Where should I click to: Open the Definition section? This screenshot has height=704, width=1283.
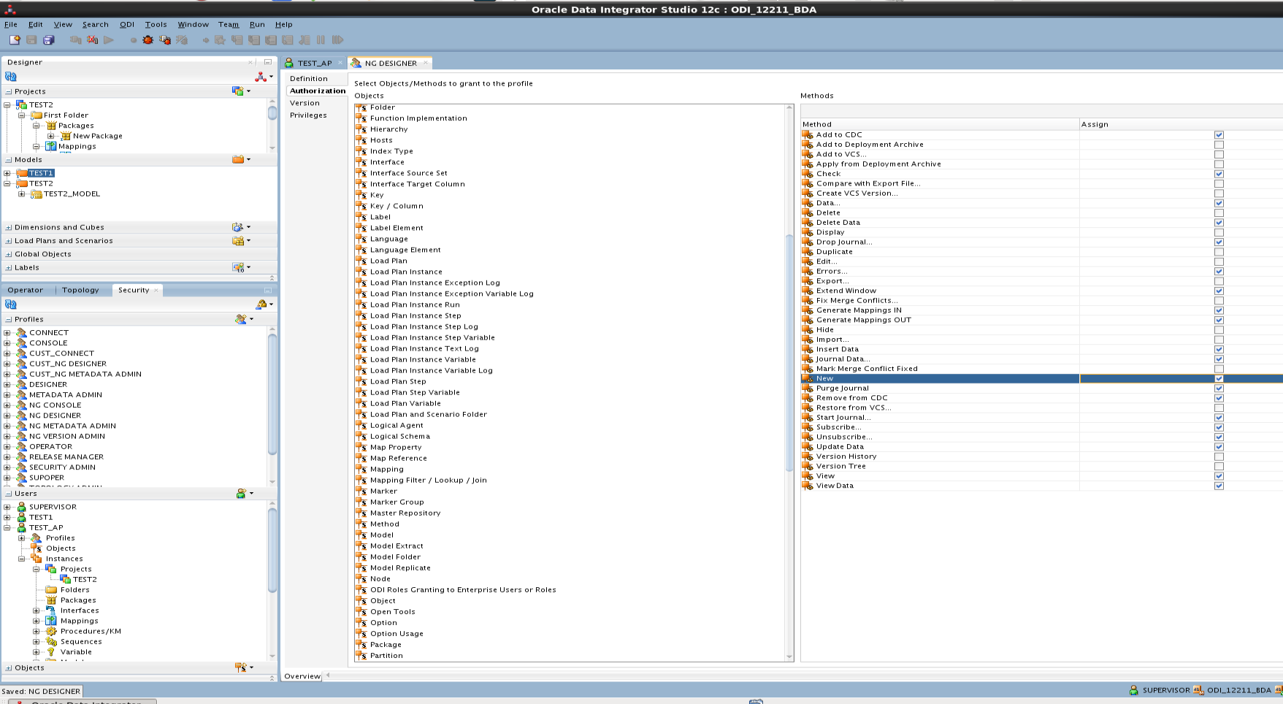pos(309,79)
